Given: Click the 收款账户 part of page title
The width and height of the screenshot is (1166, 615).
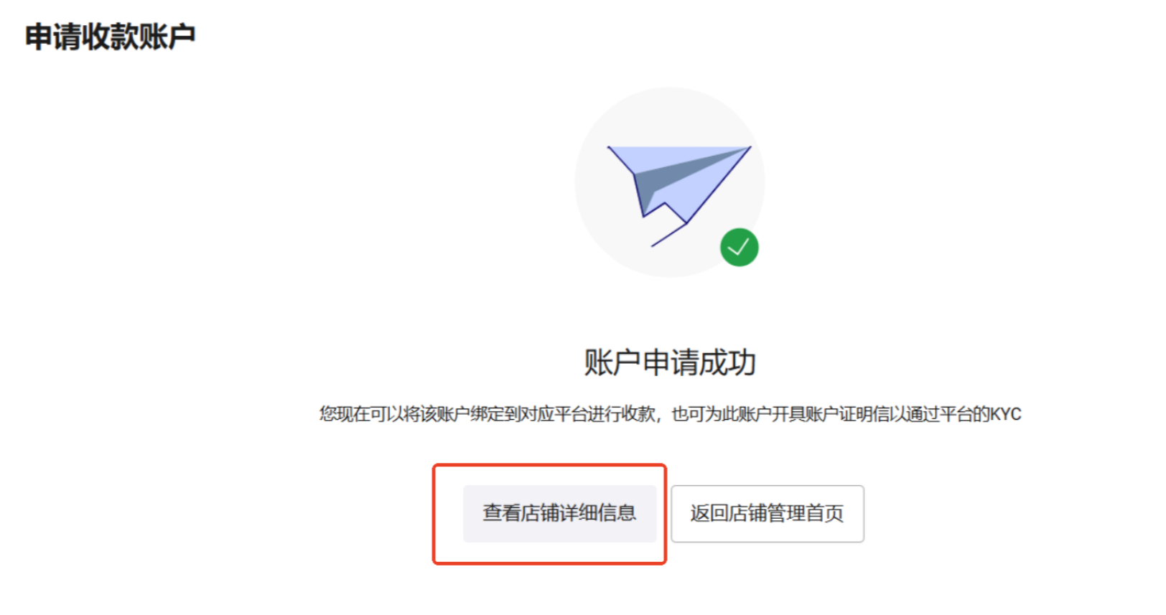Looking at the screenshot, I should 139,37.
